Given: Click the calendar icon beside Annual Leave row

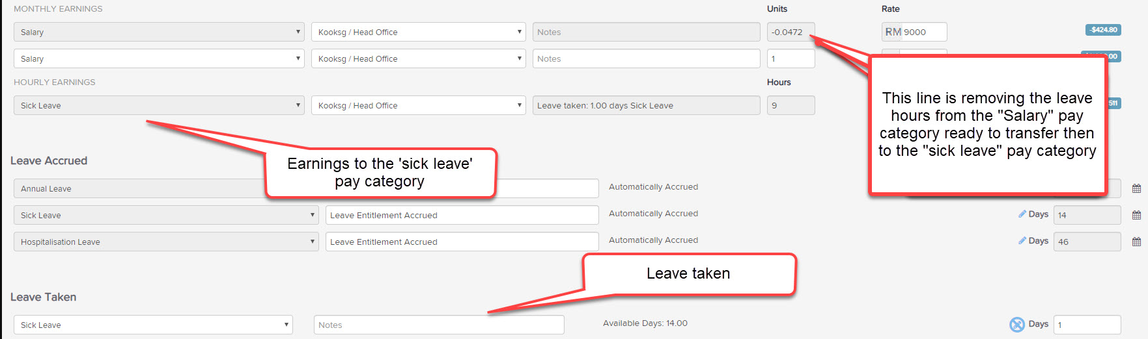Looking at the screenshot, I should pyautogui.click(x=1136, y=189).
